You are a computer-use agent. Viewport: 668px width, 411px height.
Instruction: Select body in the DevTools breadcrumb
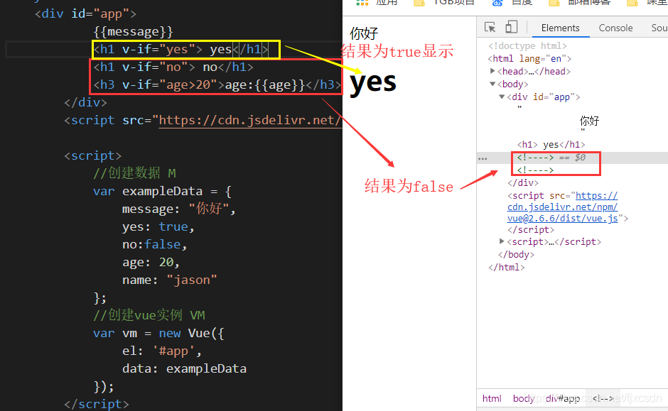click(523, 398)
